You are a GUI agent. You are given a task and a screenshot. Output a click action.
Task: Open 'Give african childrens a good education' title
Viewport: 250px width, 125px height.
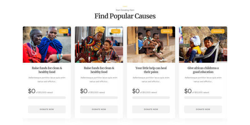(203, 70)
